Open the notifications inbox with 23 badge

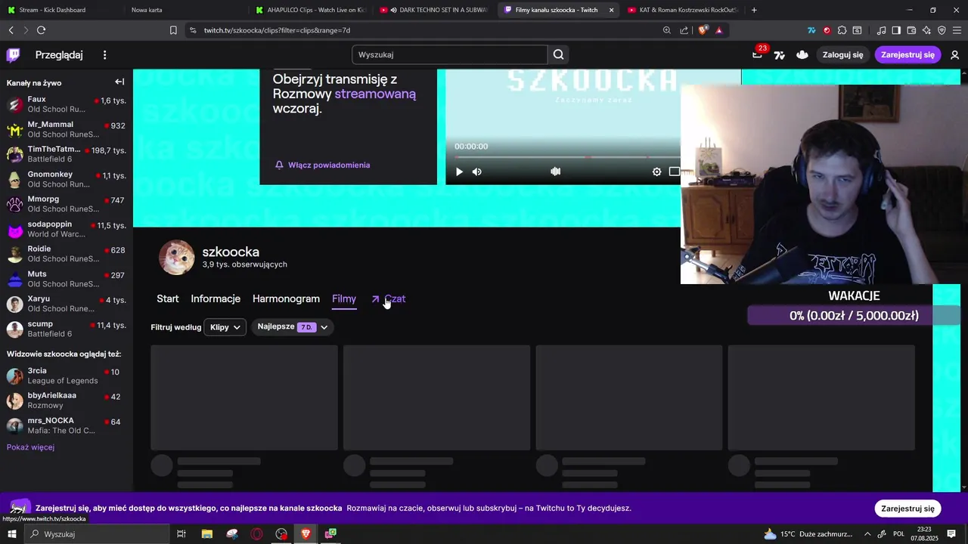pyautogui.click(x=757, y=54)
